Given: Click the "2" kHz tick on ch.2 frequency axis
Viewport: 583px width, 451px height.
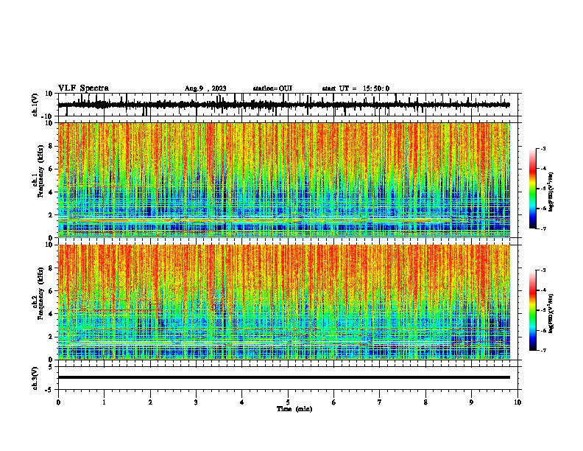Looking at the screenshot, I should coord(52,337).
